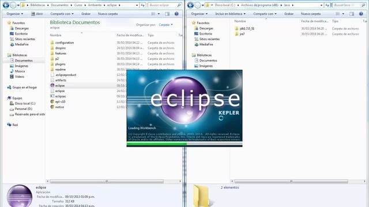Viewport: 369px width, 207px height.
Task: Select MediaFire in left window navigation
Action: pos(22,44)
